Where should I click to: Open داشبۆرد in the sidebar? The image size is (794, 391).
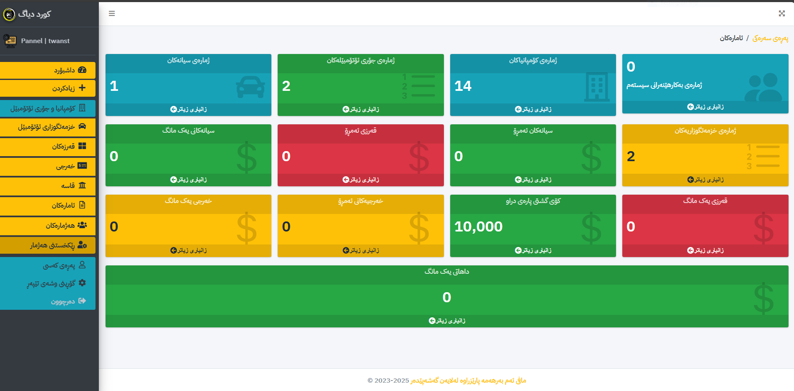click(x=48, y=70)
